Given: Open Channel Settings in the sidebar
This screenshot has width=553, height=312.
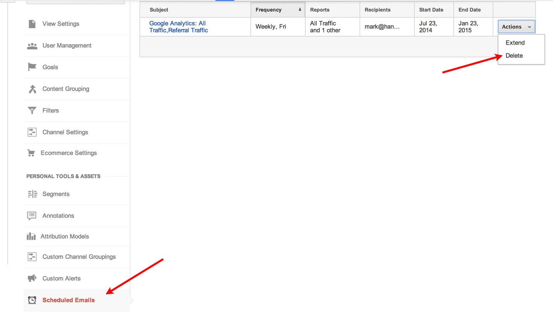Looking at the screenshot, I should (x=65, y=132).
